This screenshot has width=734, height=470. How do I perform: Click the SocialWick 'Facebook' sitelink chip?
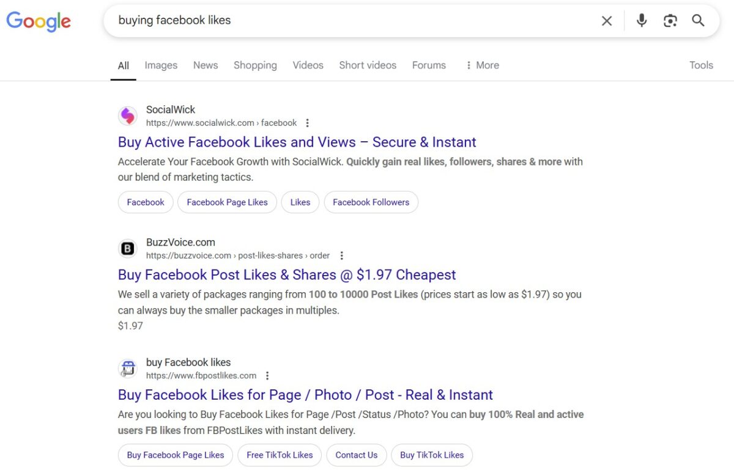pos(146,202)
